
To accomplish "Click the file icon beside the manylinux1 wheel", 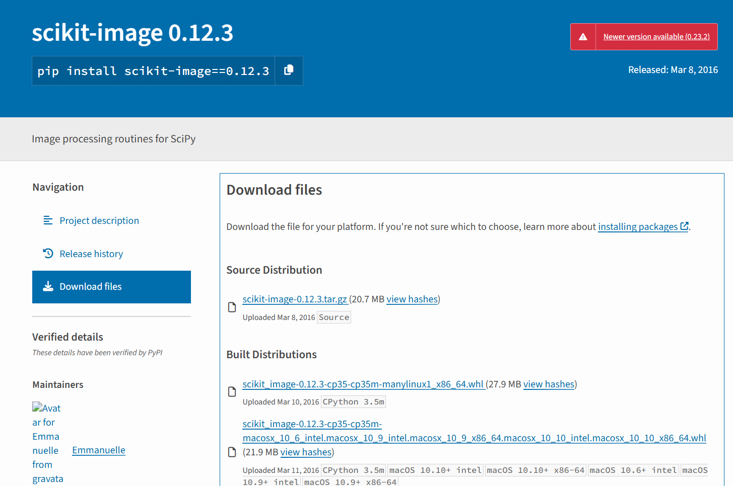I will [232, 391].
